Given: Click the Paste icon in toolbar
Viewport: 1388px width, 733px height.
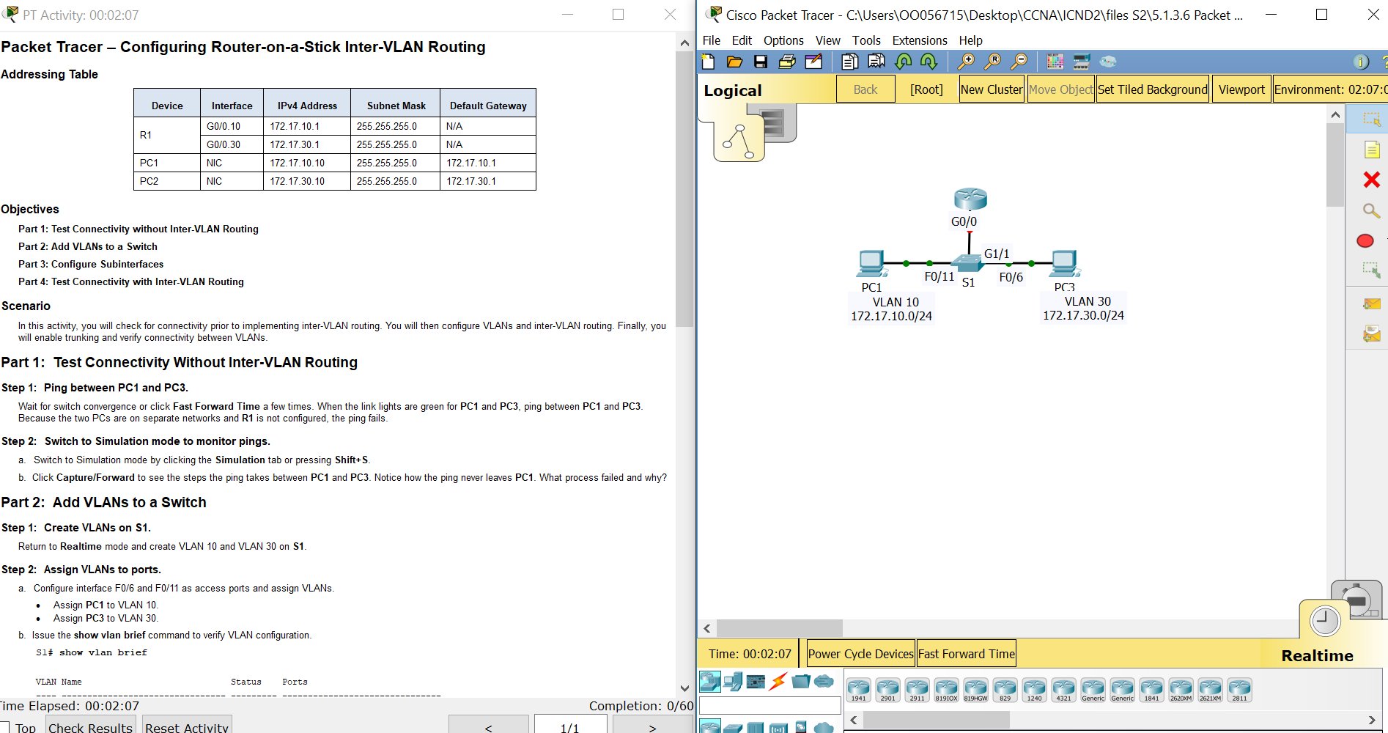Looking at the screenshot, I should tap(876, 62).
